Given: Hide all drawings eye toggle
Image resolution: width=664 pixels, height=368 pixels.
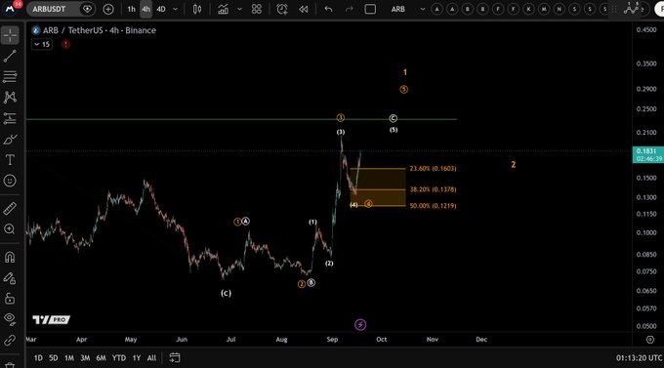Looking at the screenshot, I should (10, 319).
